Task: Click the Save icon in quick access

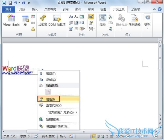Action: 10,3
